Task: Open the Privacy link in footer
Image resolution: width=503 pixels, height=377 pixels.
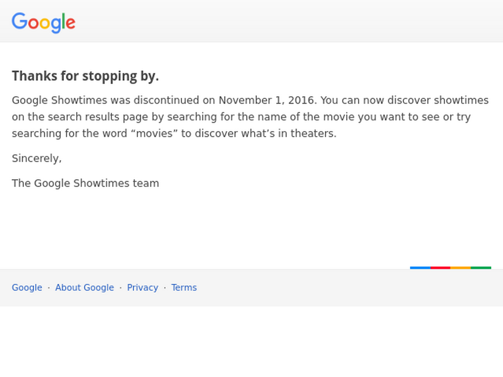Action: (143, 288)
